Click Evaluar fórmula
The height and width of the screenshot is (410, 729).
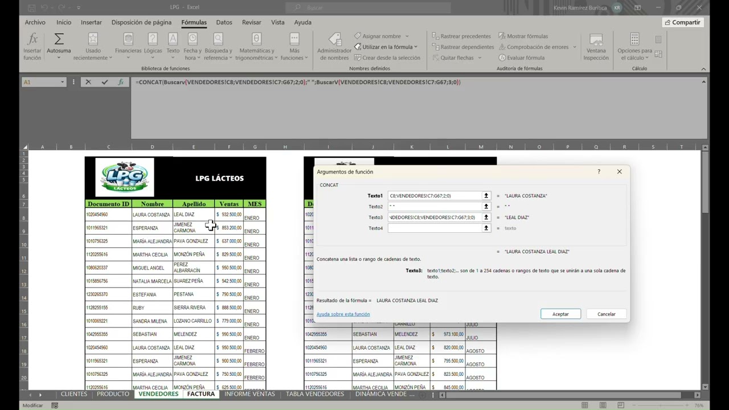pyautogui.click(x=521, y=58)
